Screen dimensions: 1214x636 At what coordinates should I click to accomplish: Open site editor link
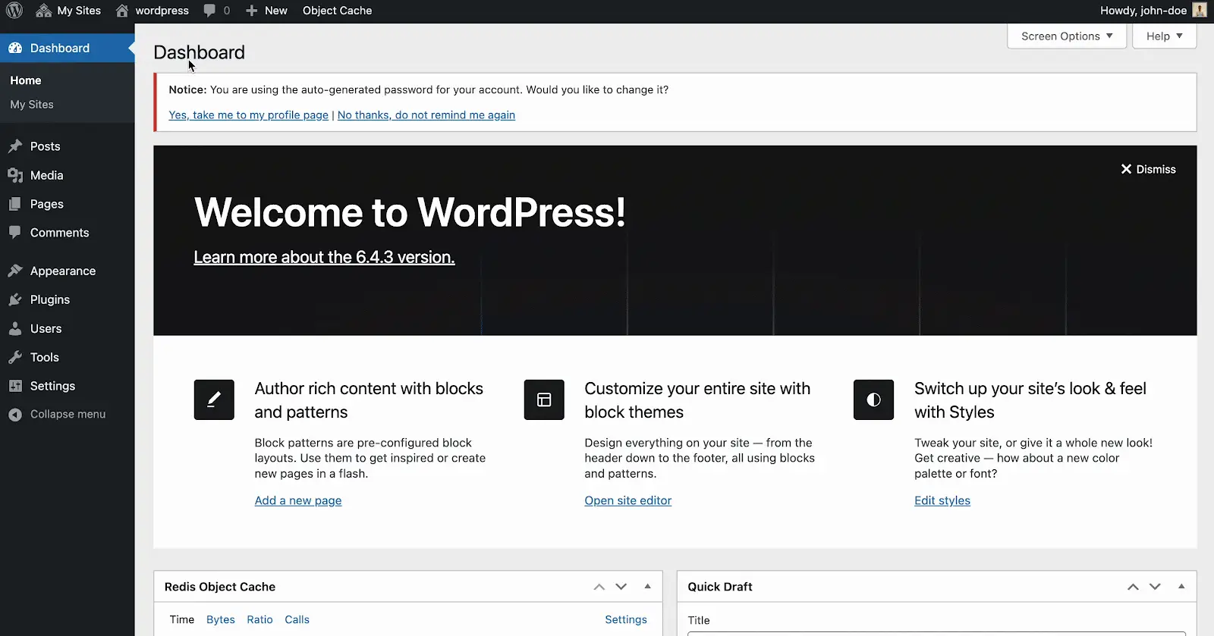628,500
